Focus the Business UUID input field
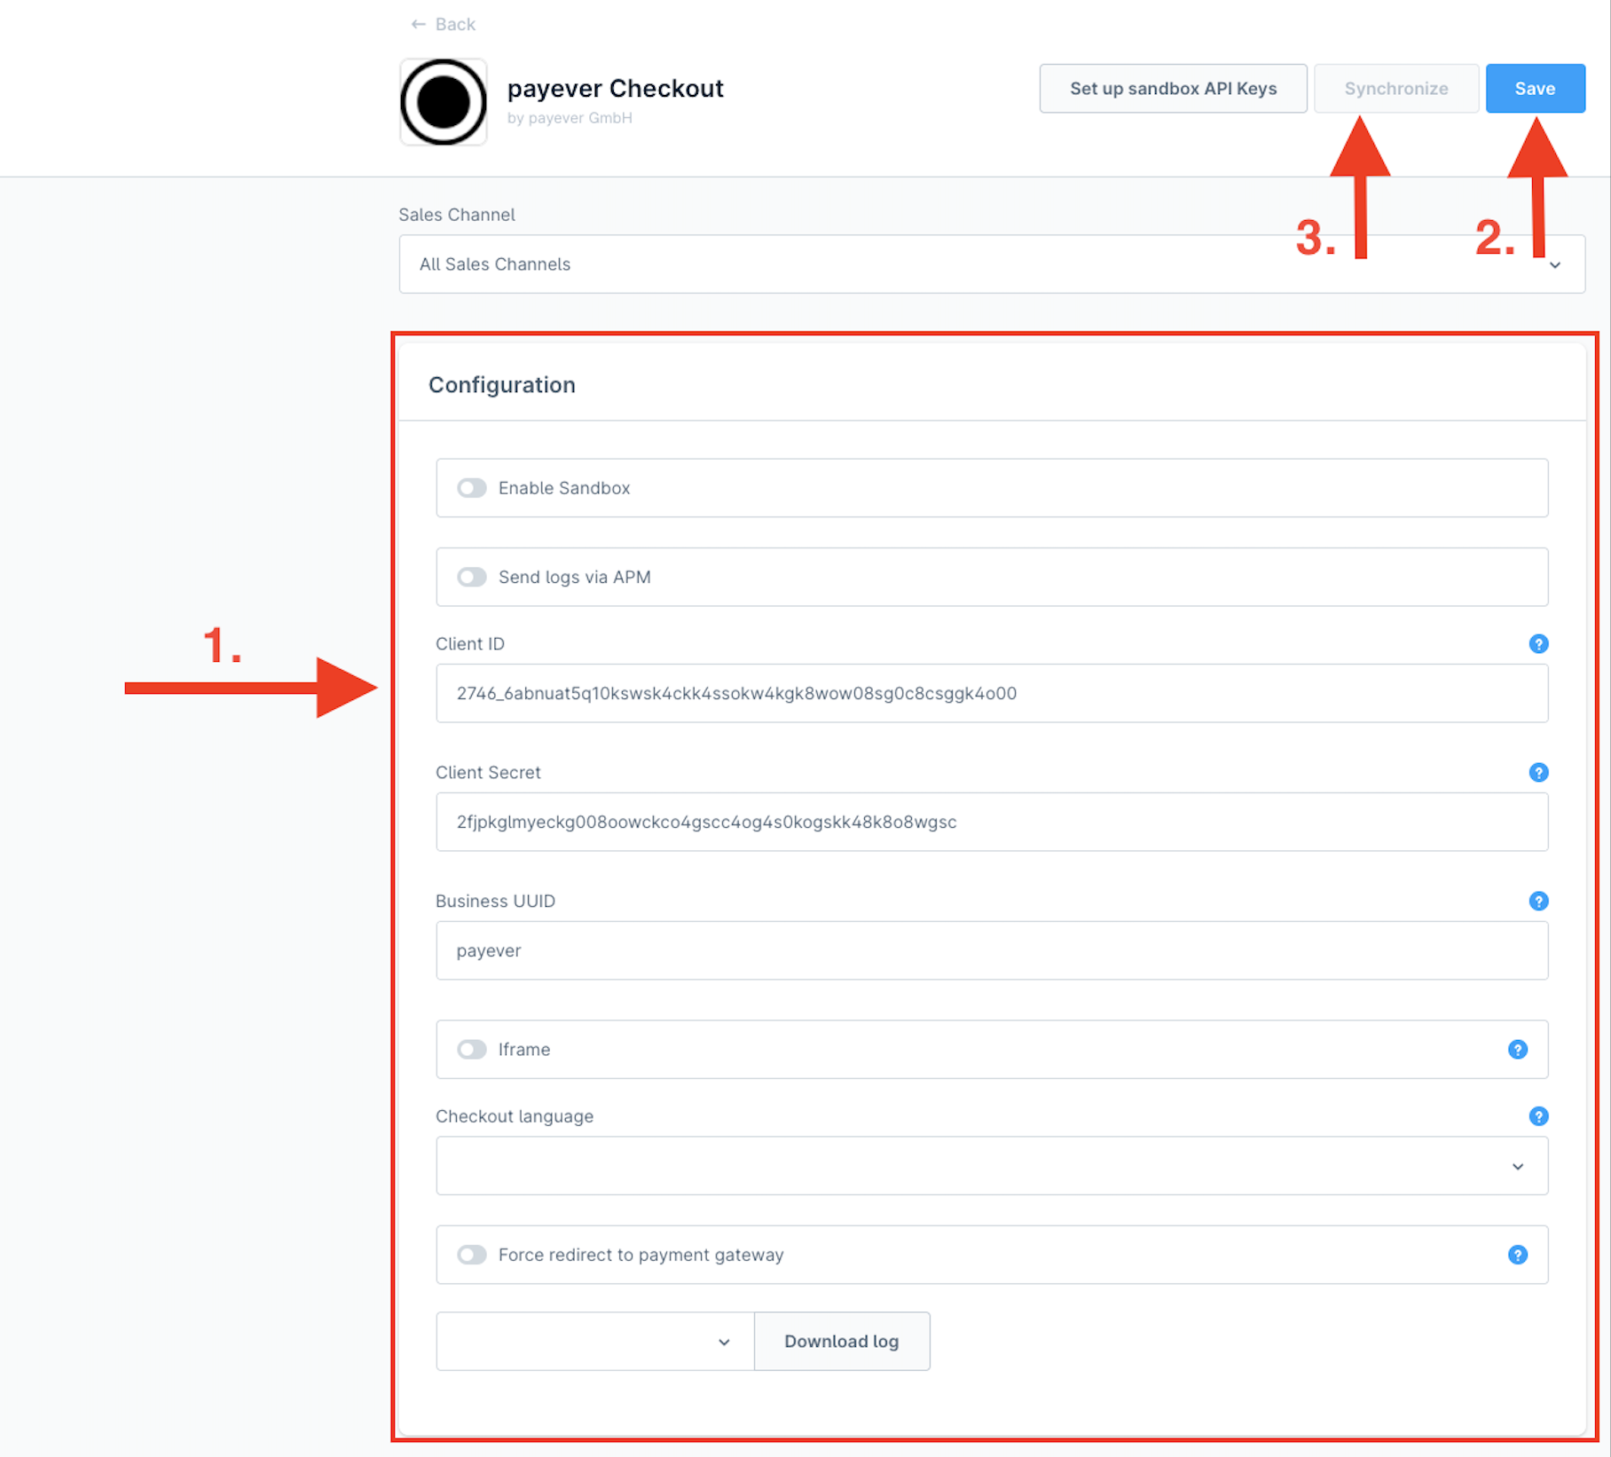 tap(992, 950)
